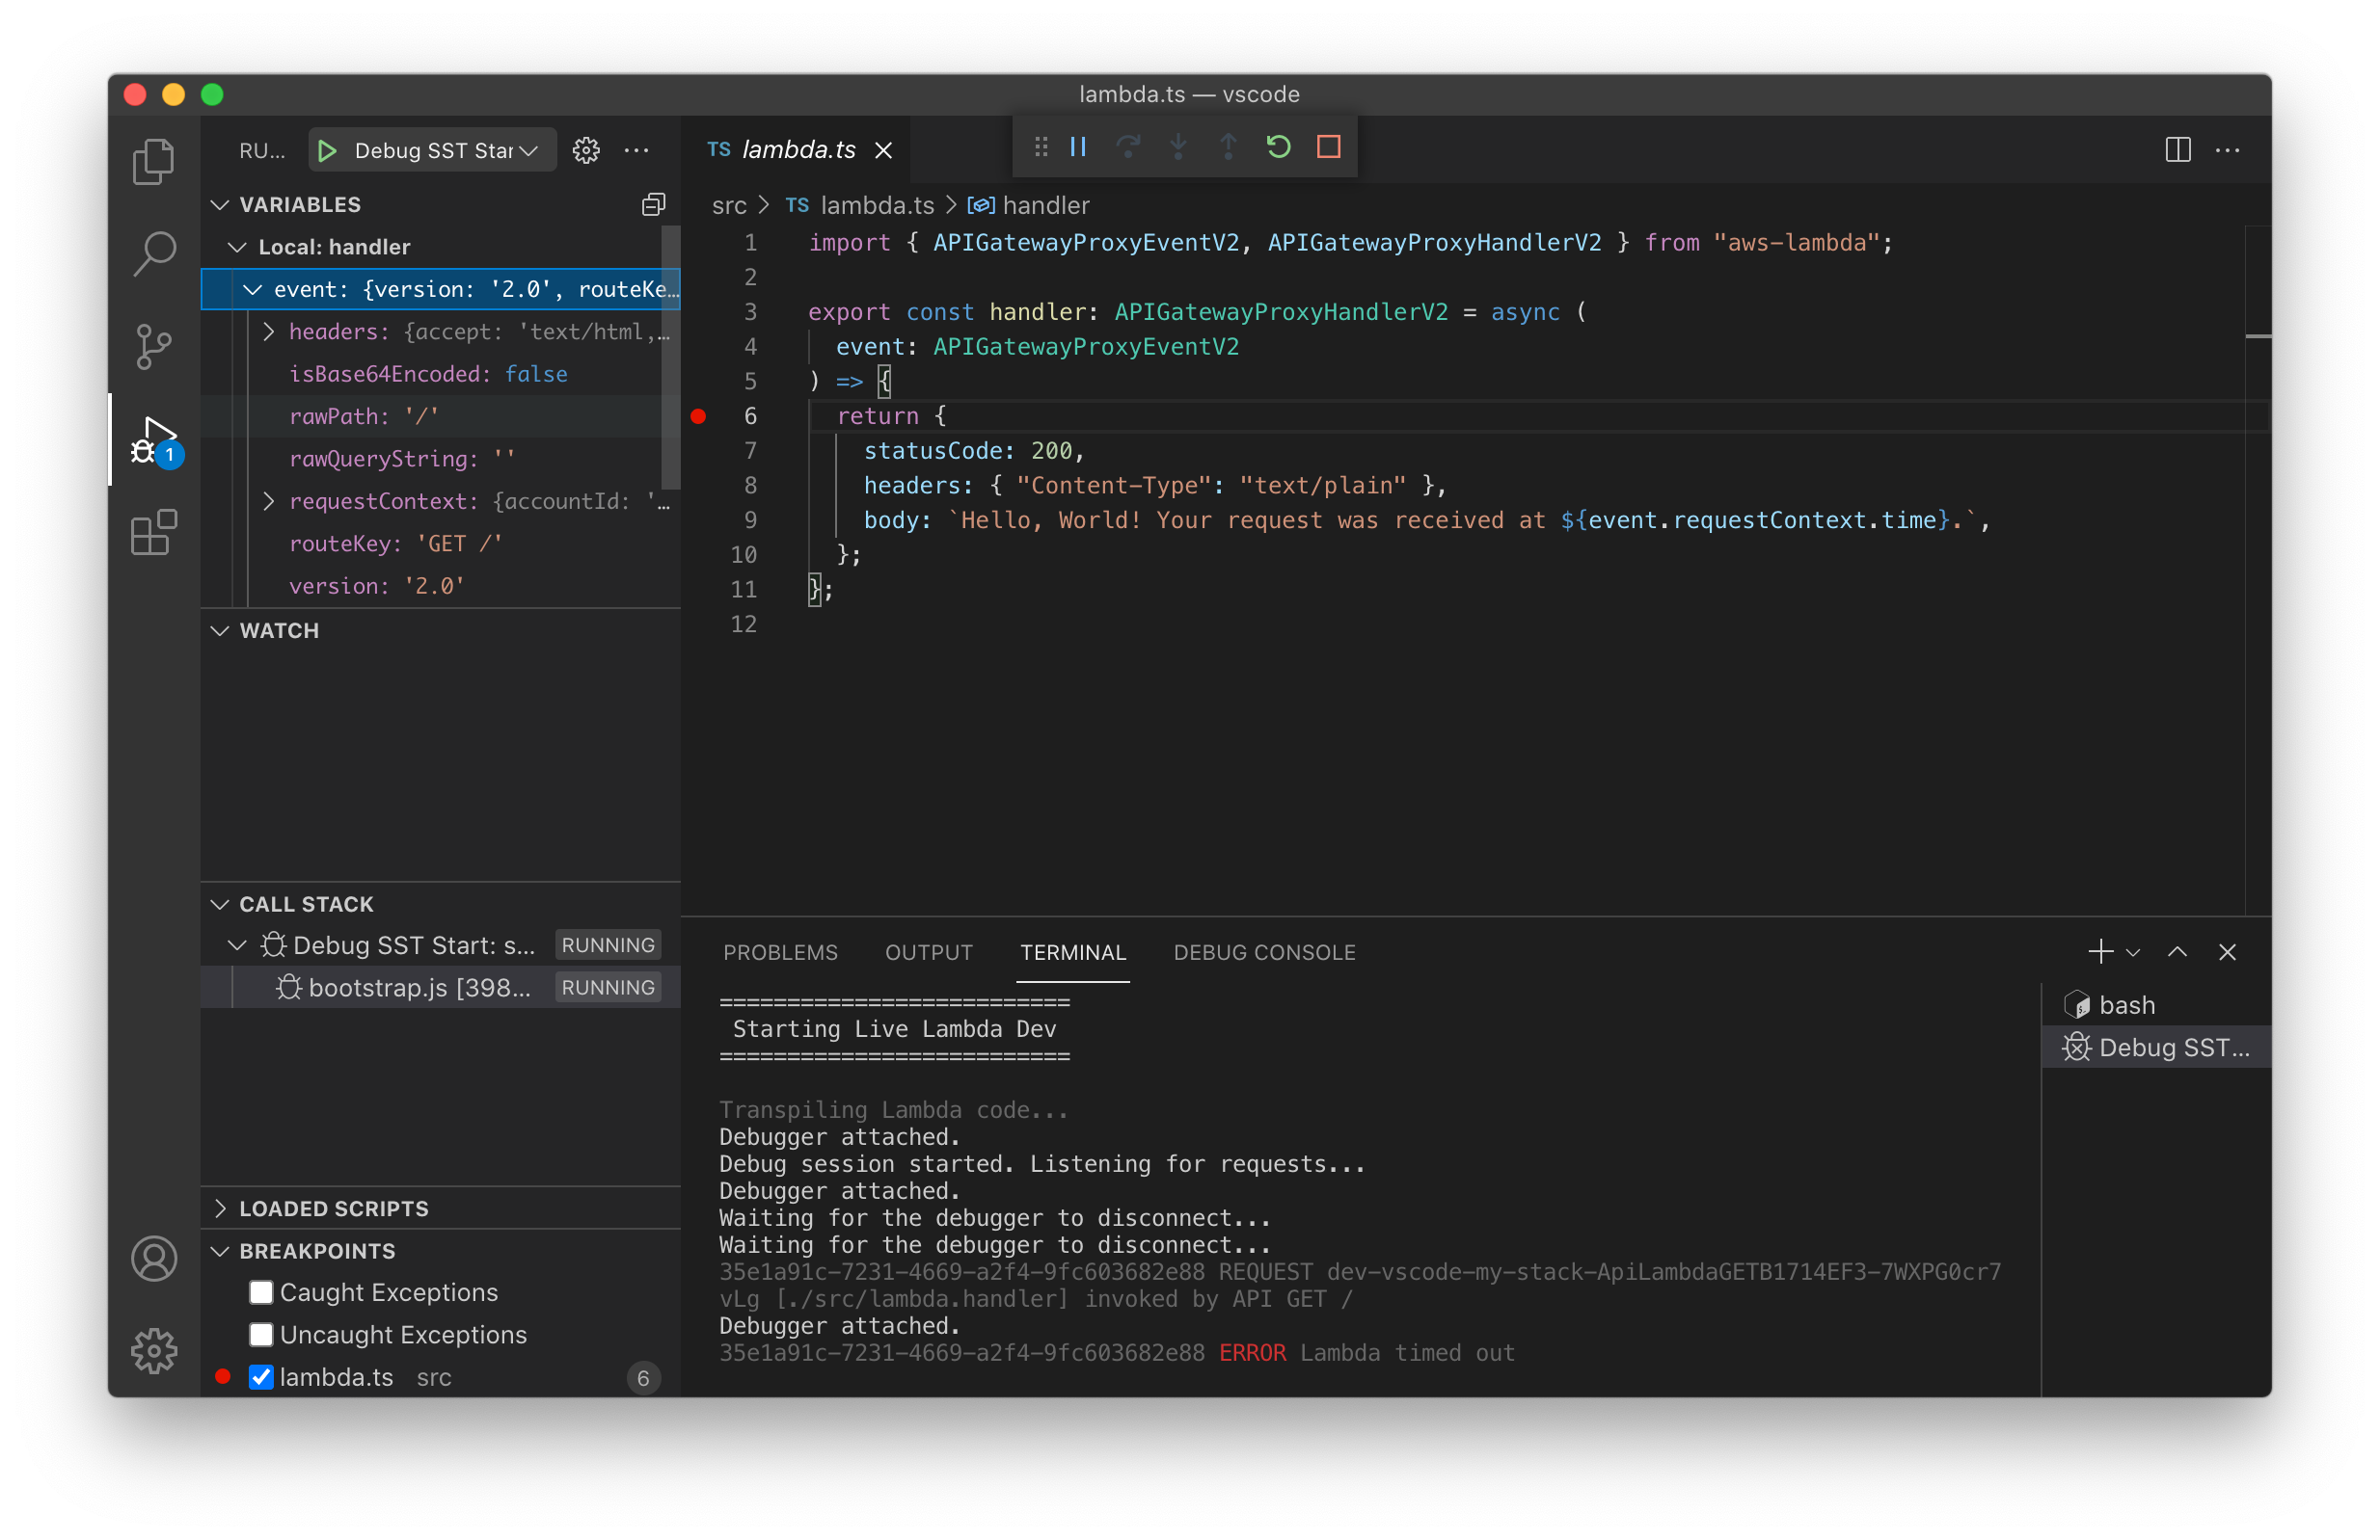
Task: Open the Source Control view
Action: (x=153, y=347)
